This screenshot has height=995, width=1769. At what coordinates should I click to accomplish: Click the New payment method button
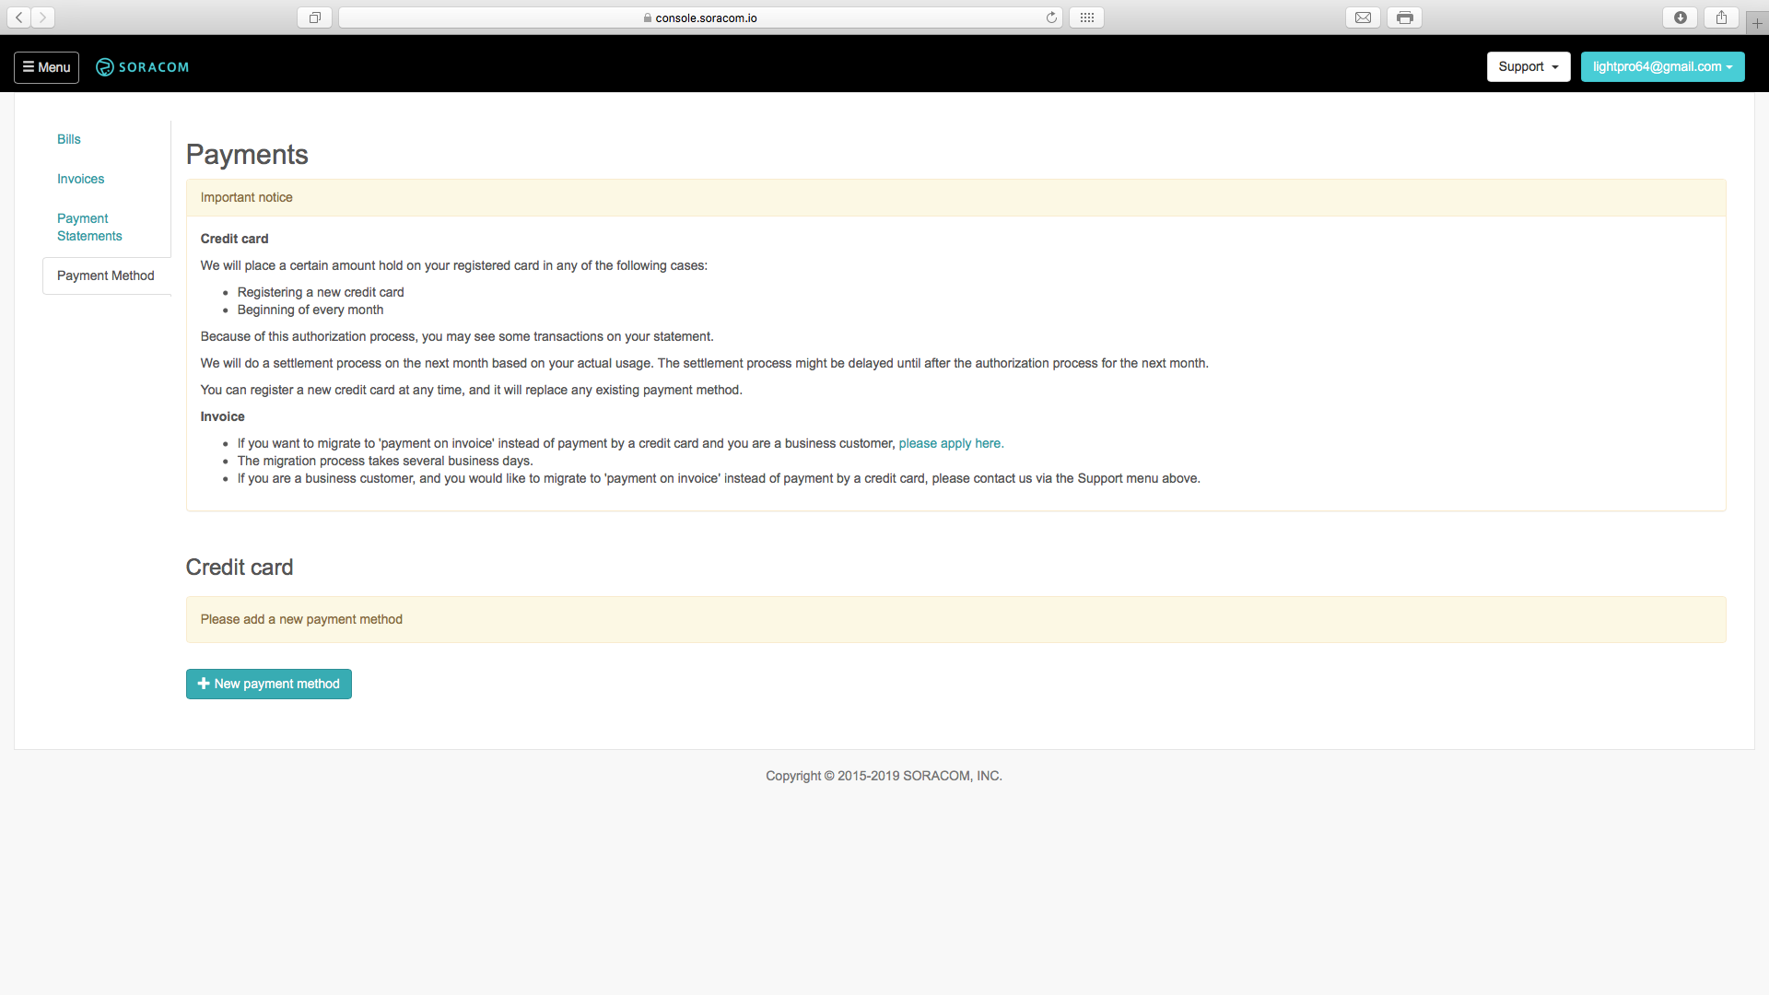[269, 684]
